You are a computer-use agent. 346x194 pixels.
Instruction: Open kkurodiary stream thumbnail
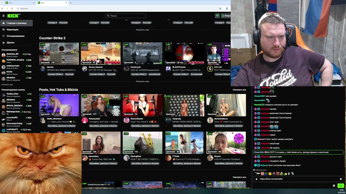point(101,143)
